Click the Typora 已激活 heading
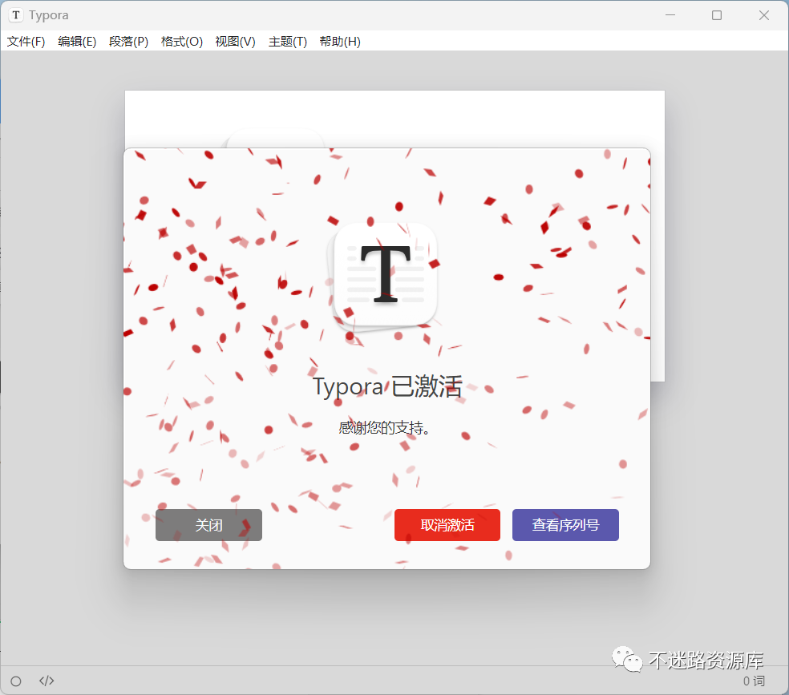This screenshot has height=695, width=789. click(387, 386)
